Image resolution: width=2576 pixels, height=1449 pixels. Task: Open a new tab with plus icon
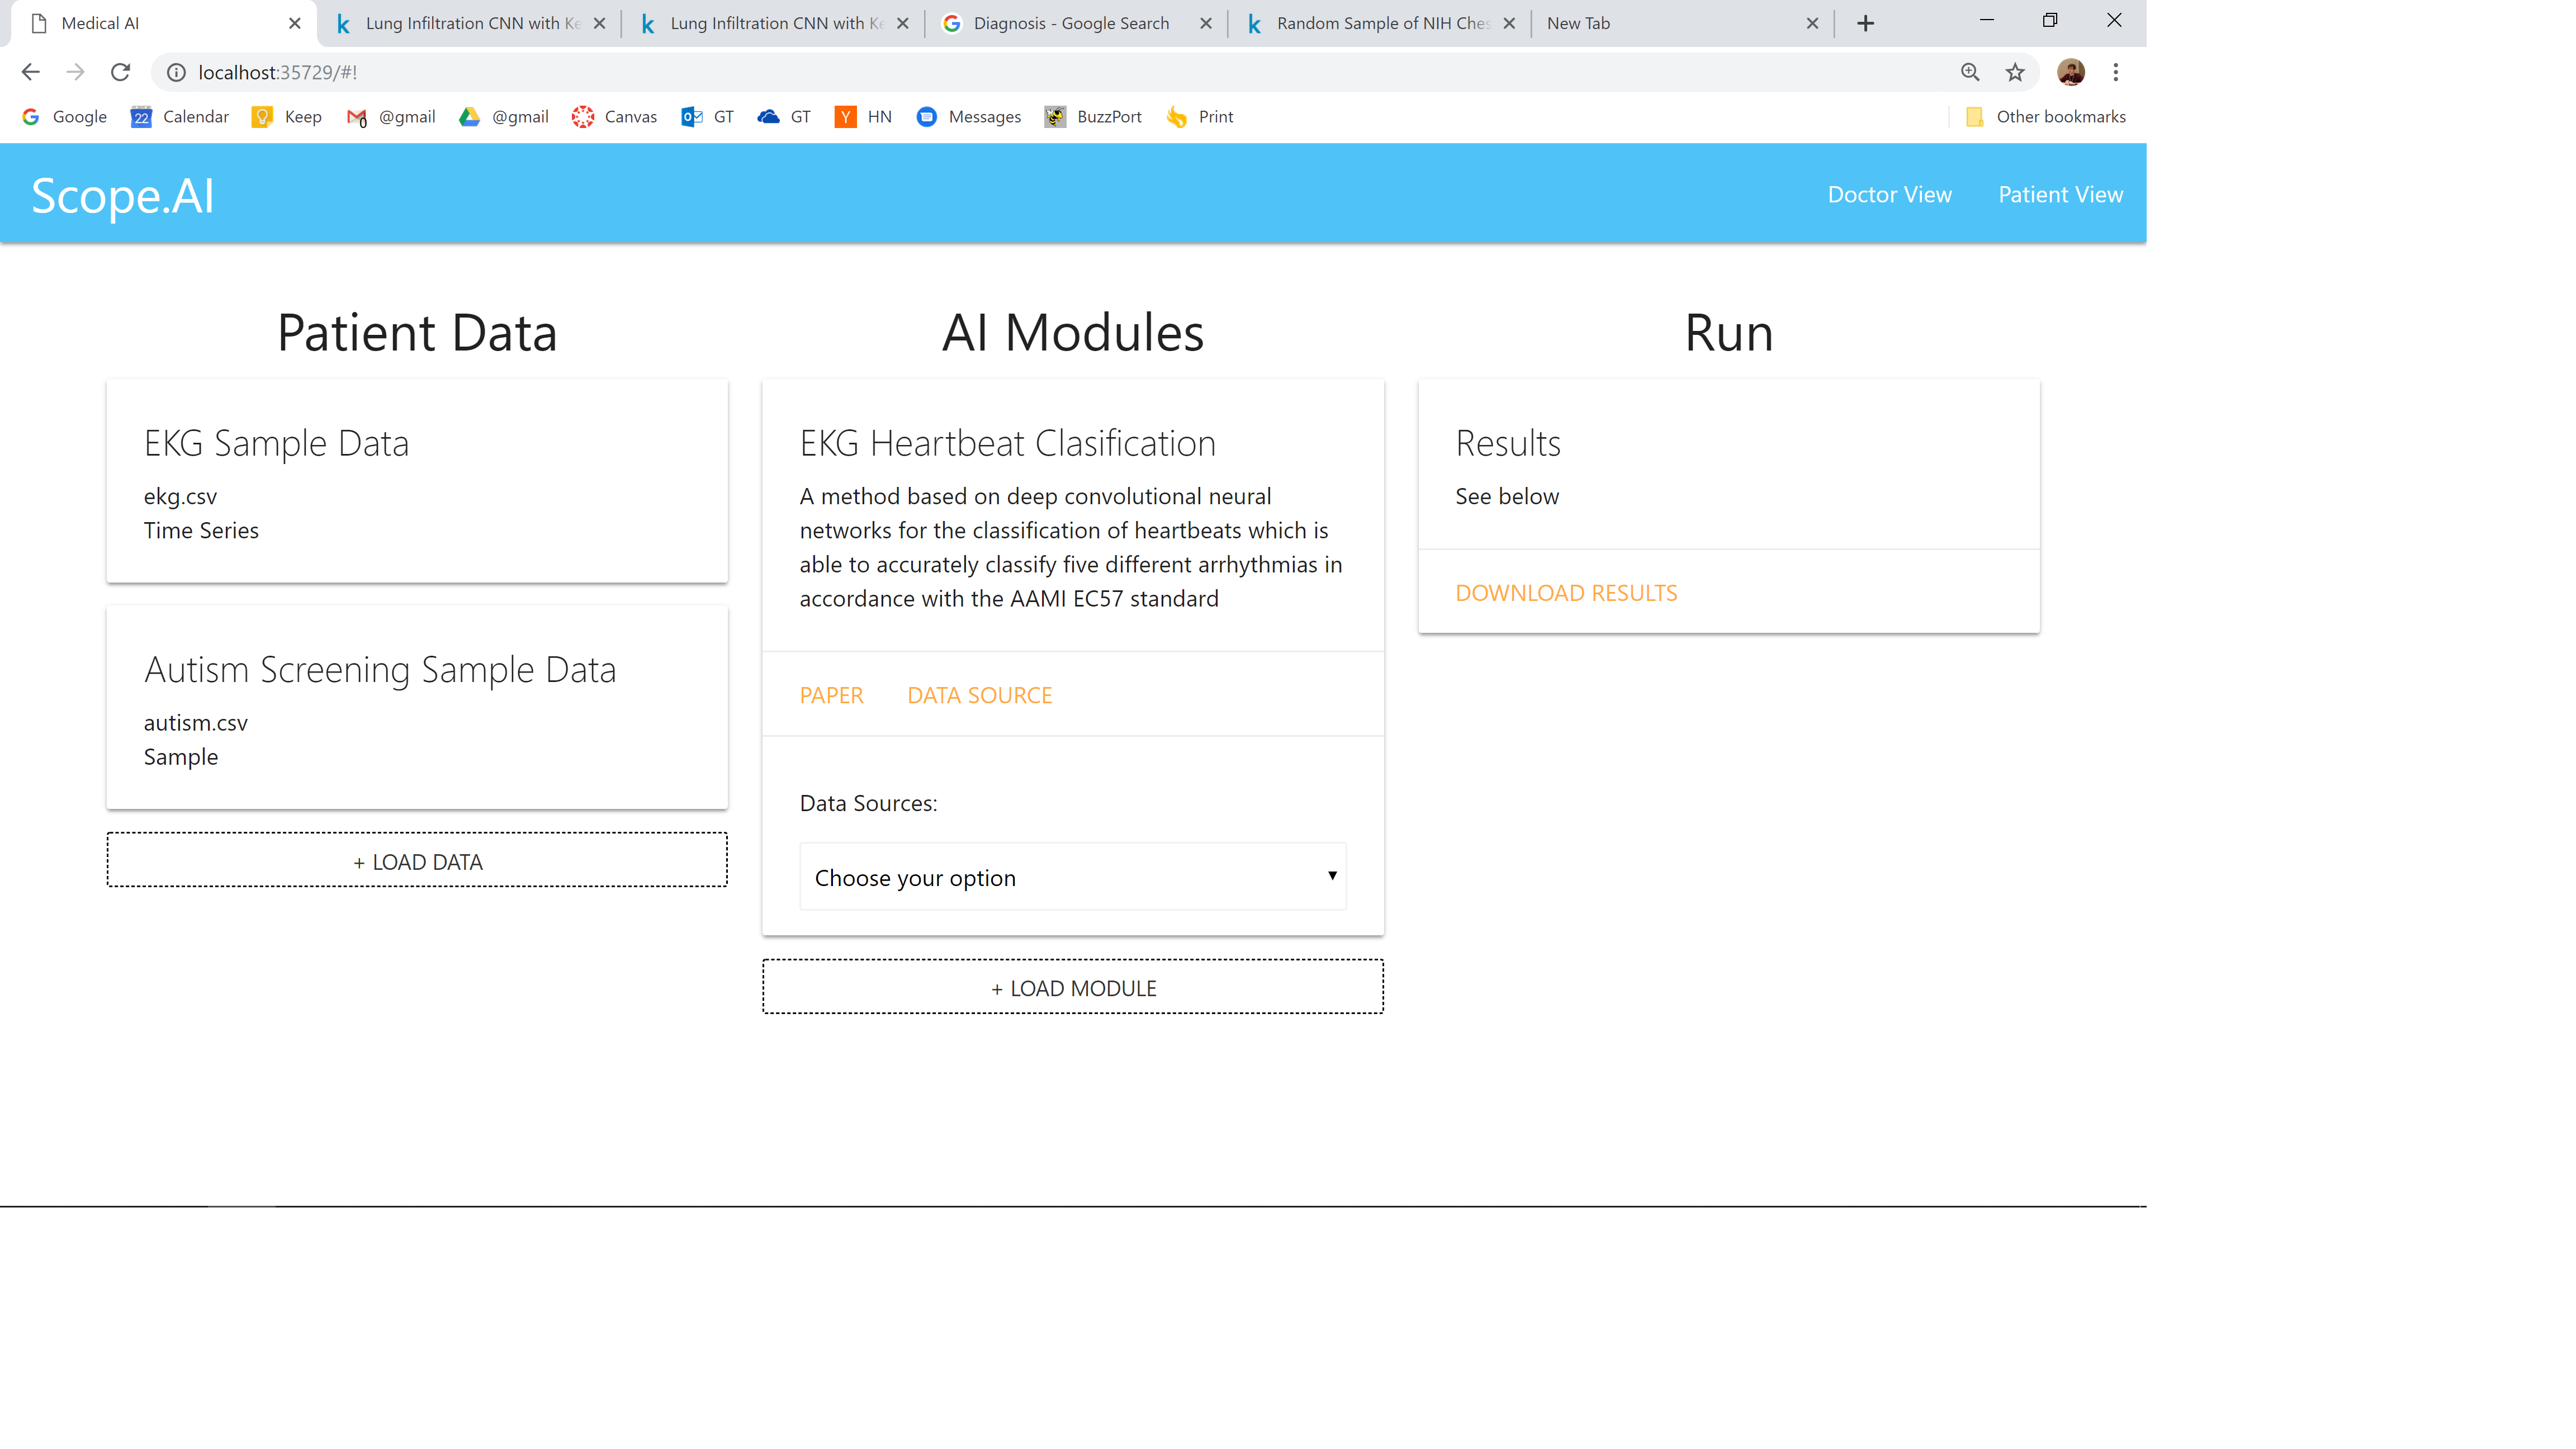tap(1865, 23)
